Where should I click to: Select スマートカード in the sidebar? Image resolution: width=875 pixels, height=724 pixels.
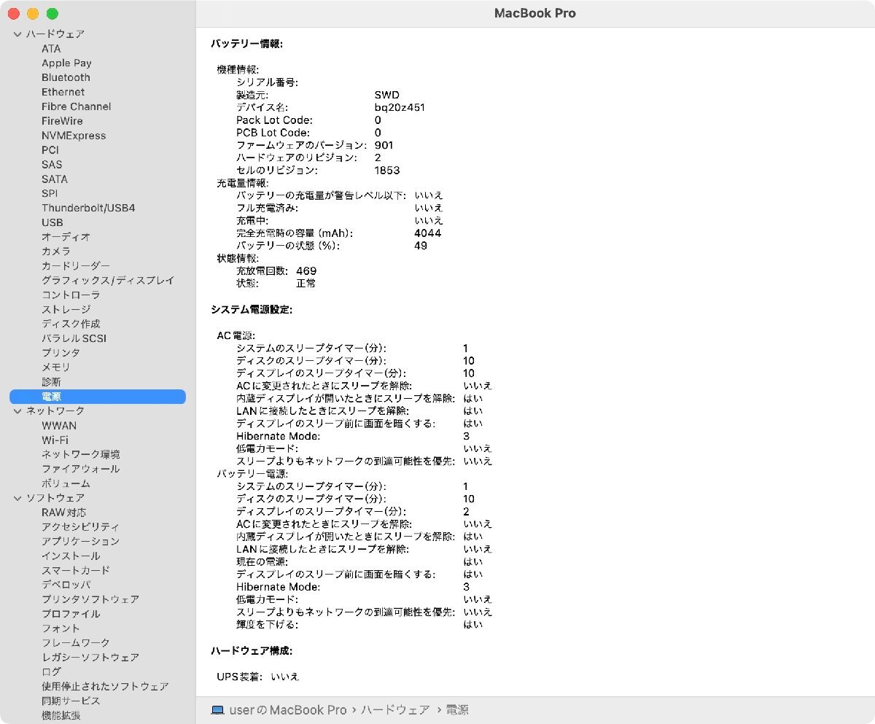tap(76, 570)
